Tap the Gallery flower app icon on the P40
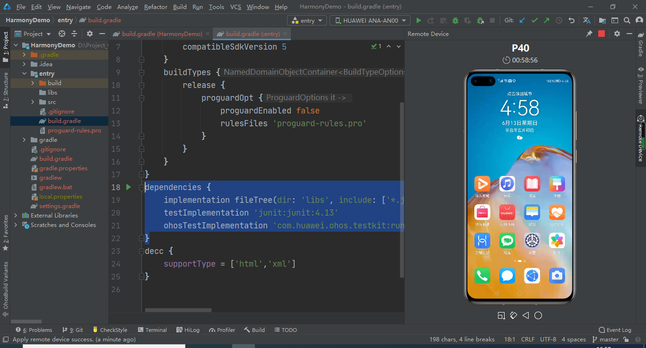646x348 pixels. point(557,241)
